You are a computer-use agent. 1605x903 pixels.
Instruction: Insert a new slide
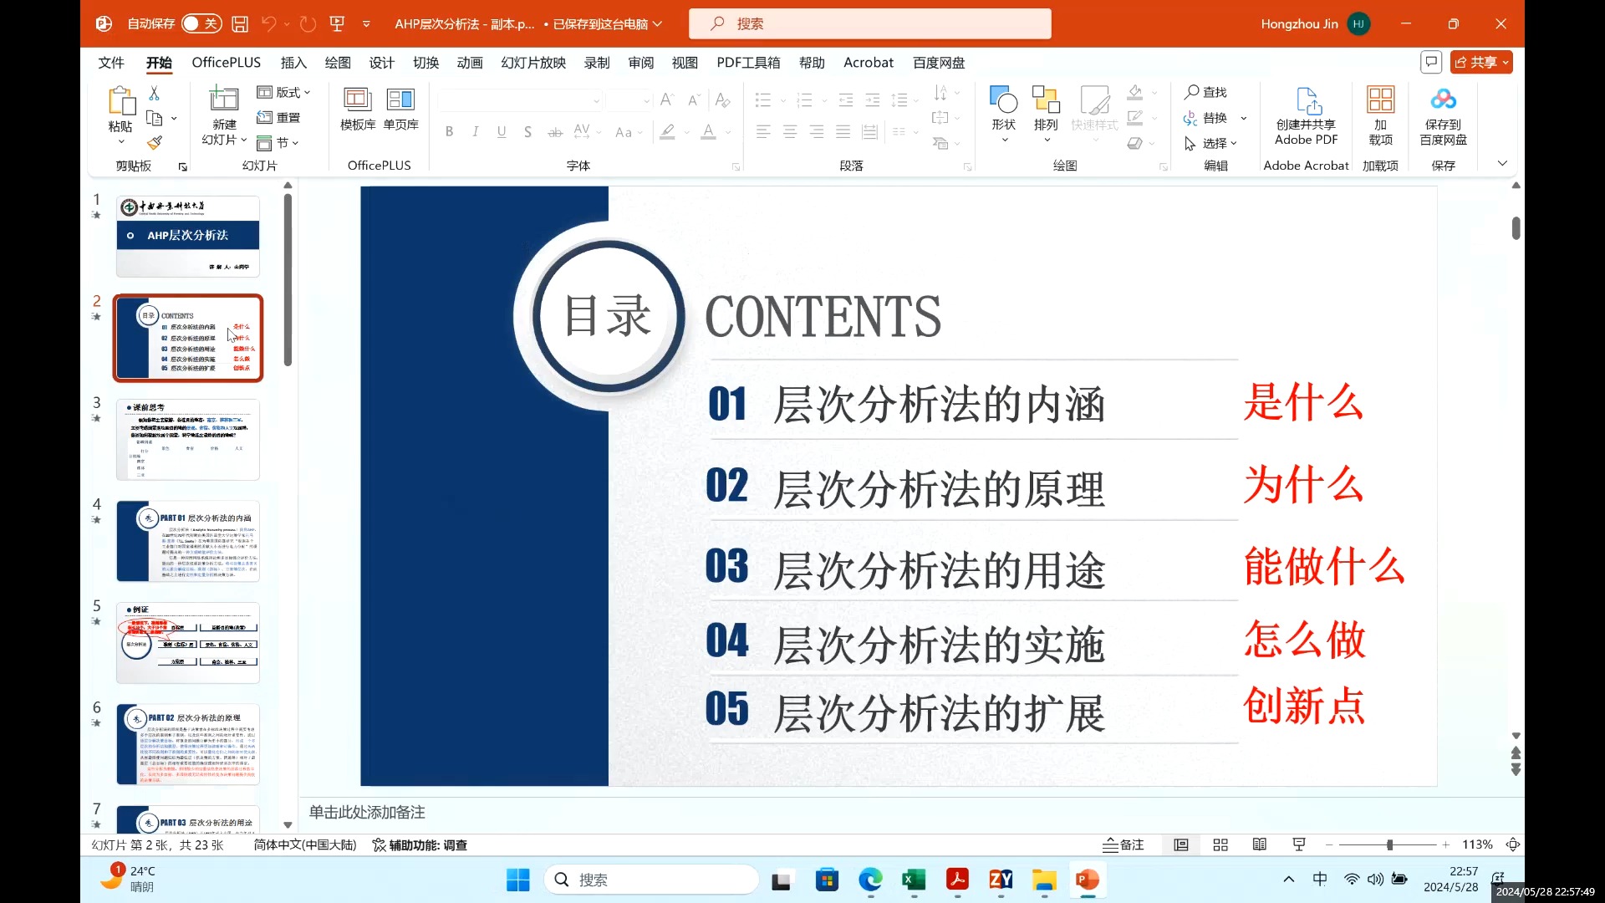223,100
